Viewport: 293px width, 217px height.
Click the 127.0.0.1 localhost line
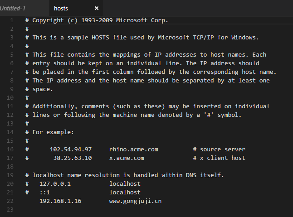pos(83,184)
